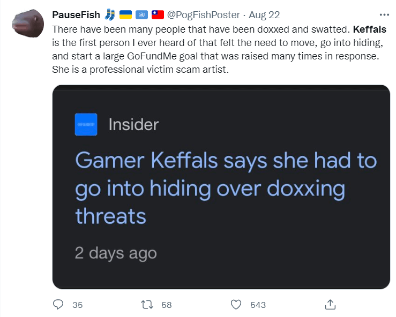Click the Taiwan flag emoji in name
Screen dimensions: 396x317
158,14
